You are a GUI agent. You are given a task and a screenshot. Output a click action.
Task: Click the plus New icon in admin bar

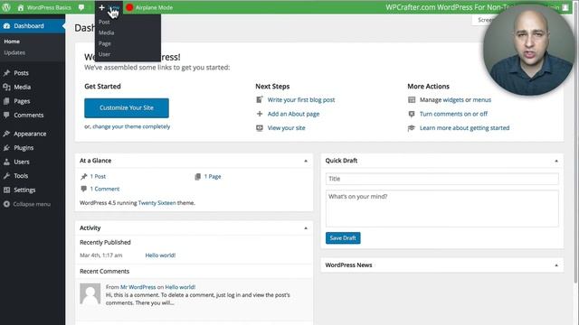(101, 7)
